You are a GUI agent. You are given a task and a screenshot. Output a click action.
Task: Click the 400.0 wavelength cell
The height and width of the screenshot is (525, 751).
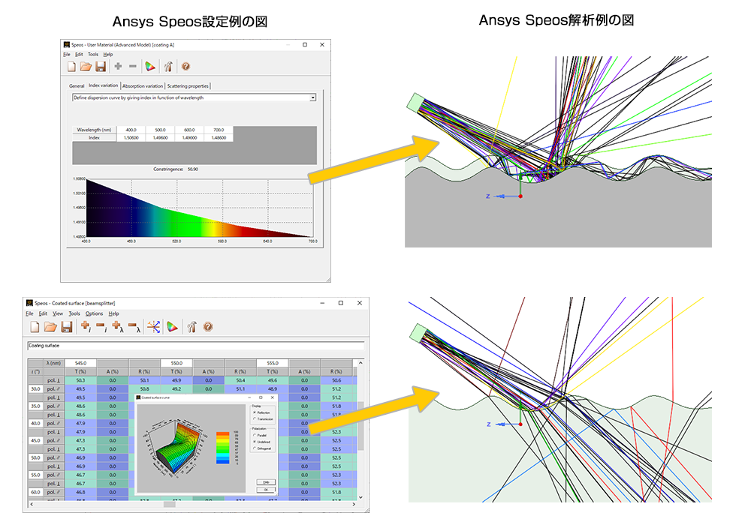click(x=131, y=130)
